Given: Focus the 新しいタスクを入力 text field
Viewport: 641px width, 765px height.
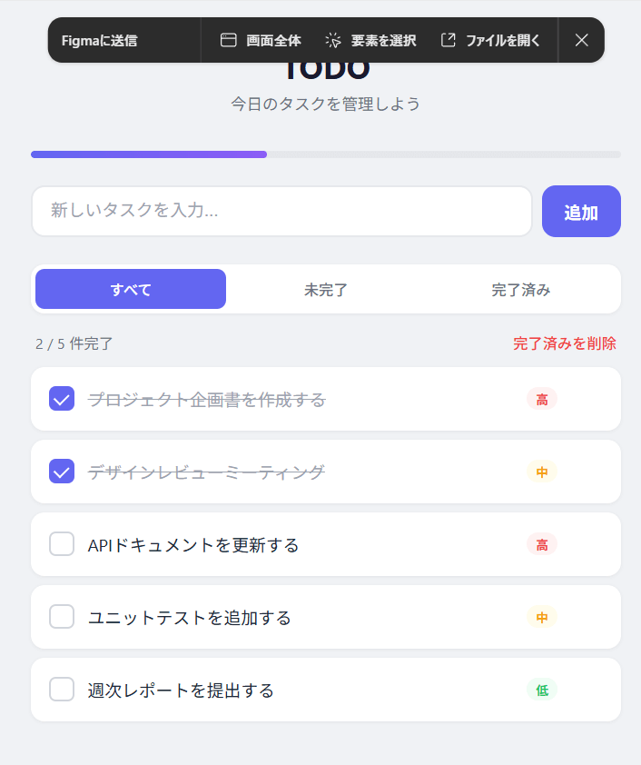Looking at the screenshot, I should [281, 211].
